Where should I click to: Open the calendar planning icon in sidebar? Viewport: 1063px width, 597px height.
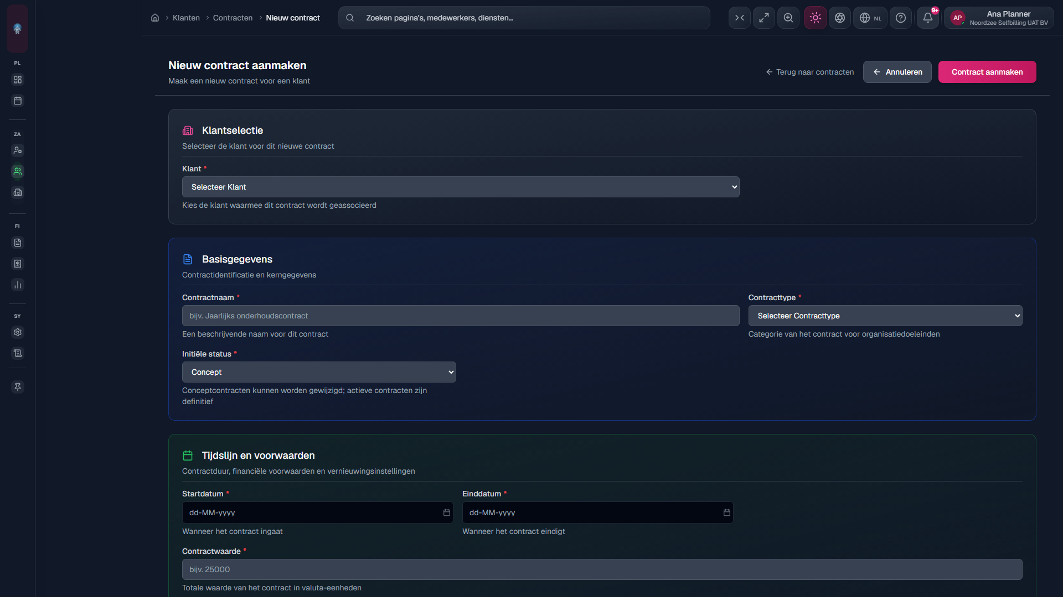click(x=18, y=101)
